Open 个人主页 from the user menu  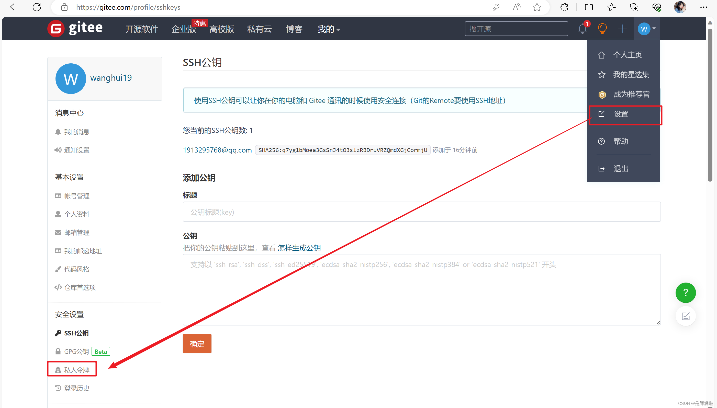click(x=627, y=55)
